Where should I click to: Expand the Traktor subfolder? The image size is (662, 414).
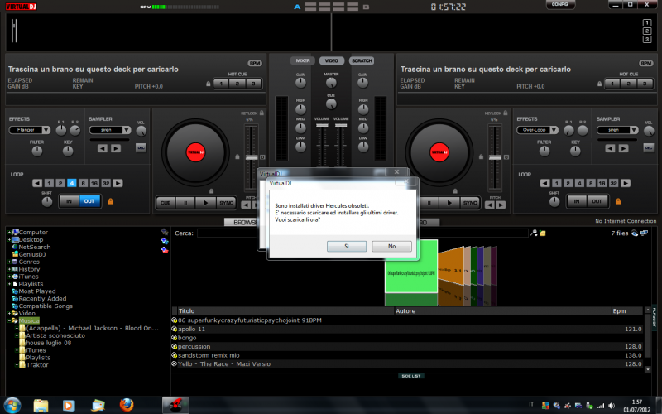pos(17,365)
